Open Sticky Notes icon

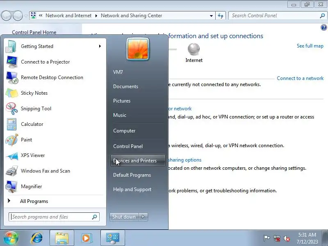click(x=11, y=93)
